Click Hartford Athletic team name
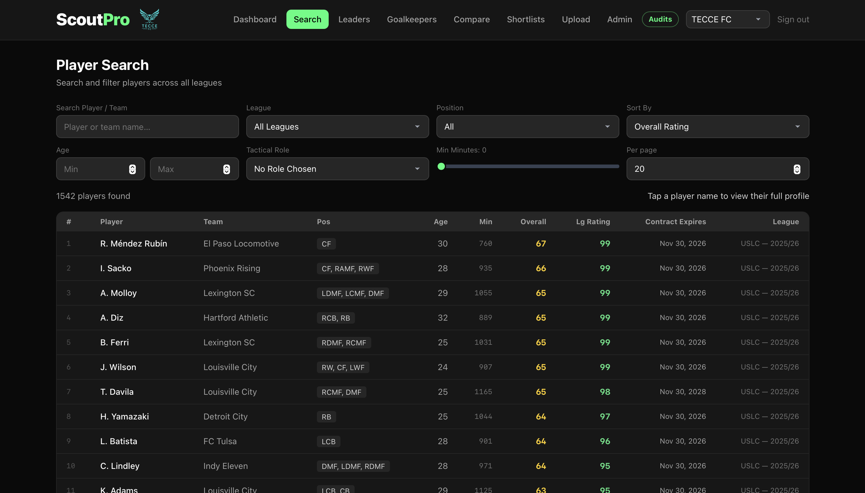Viewport: 865px width, 493px height. click(236, 318)
